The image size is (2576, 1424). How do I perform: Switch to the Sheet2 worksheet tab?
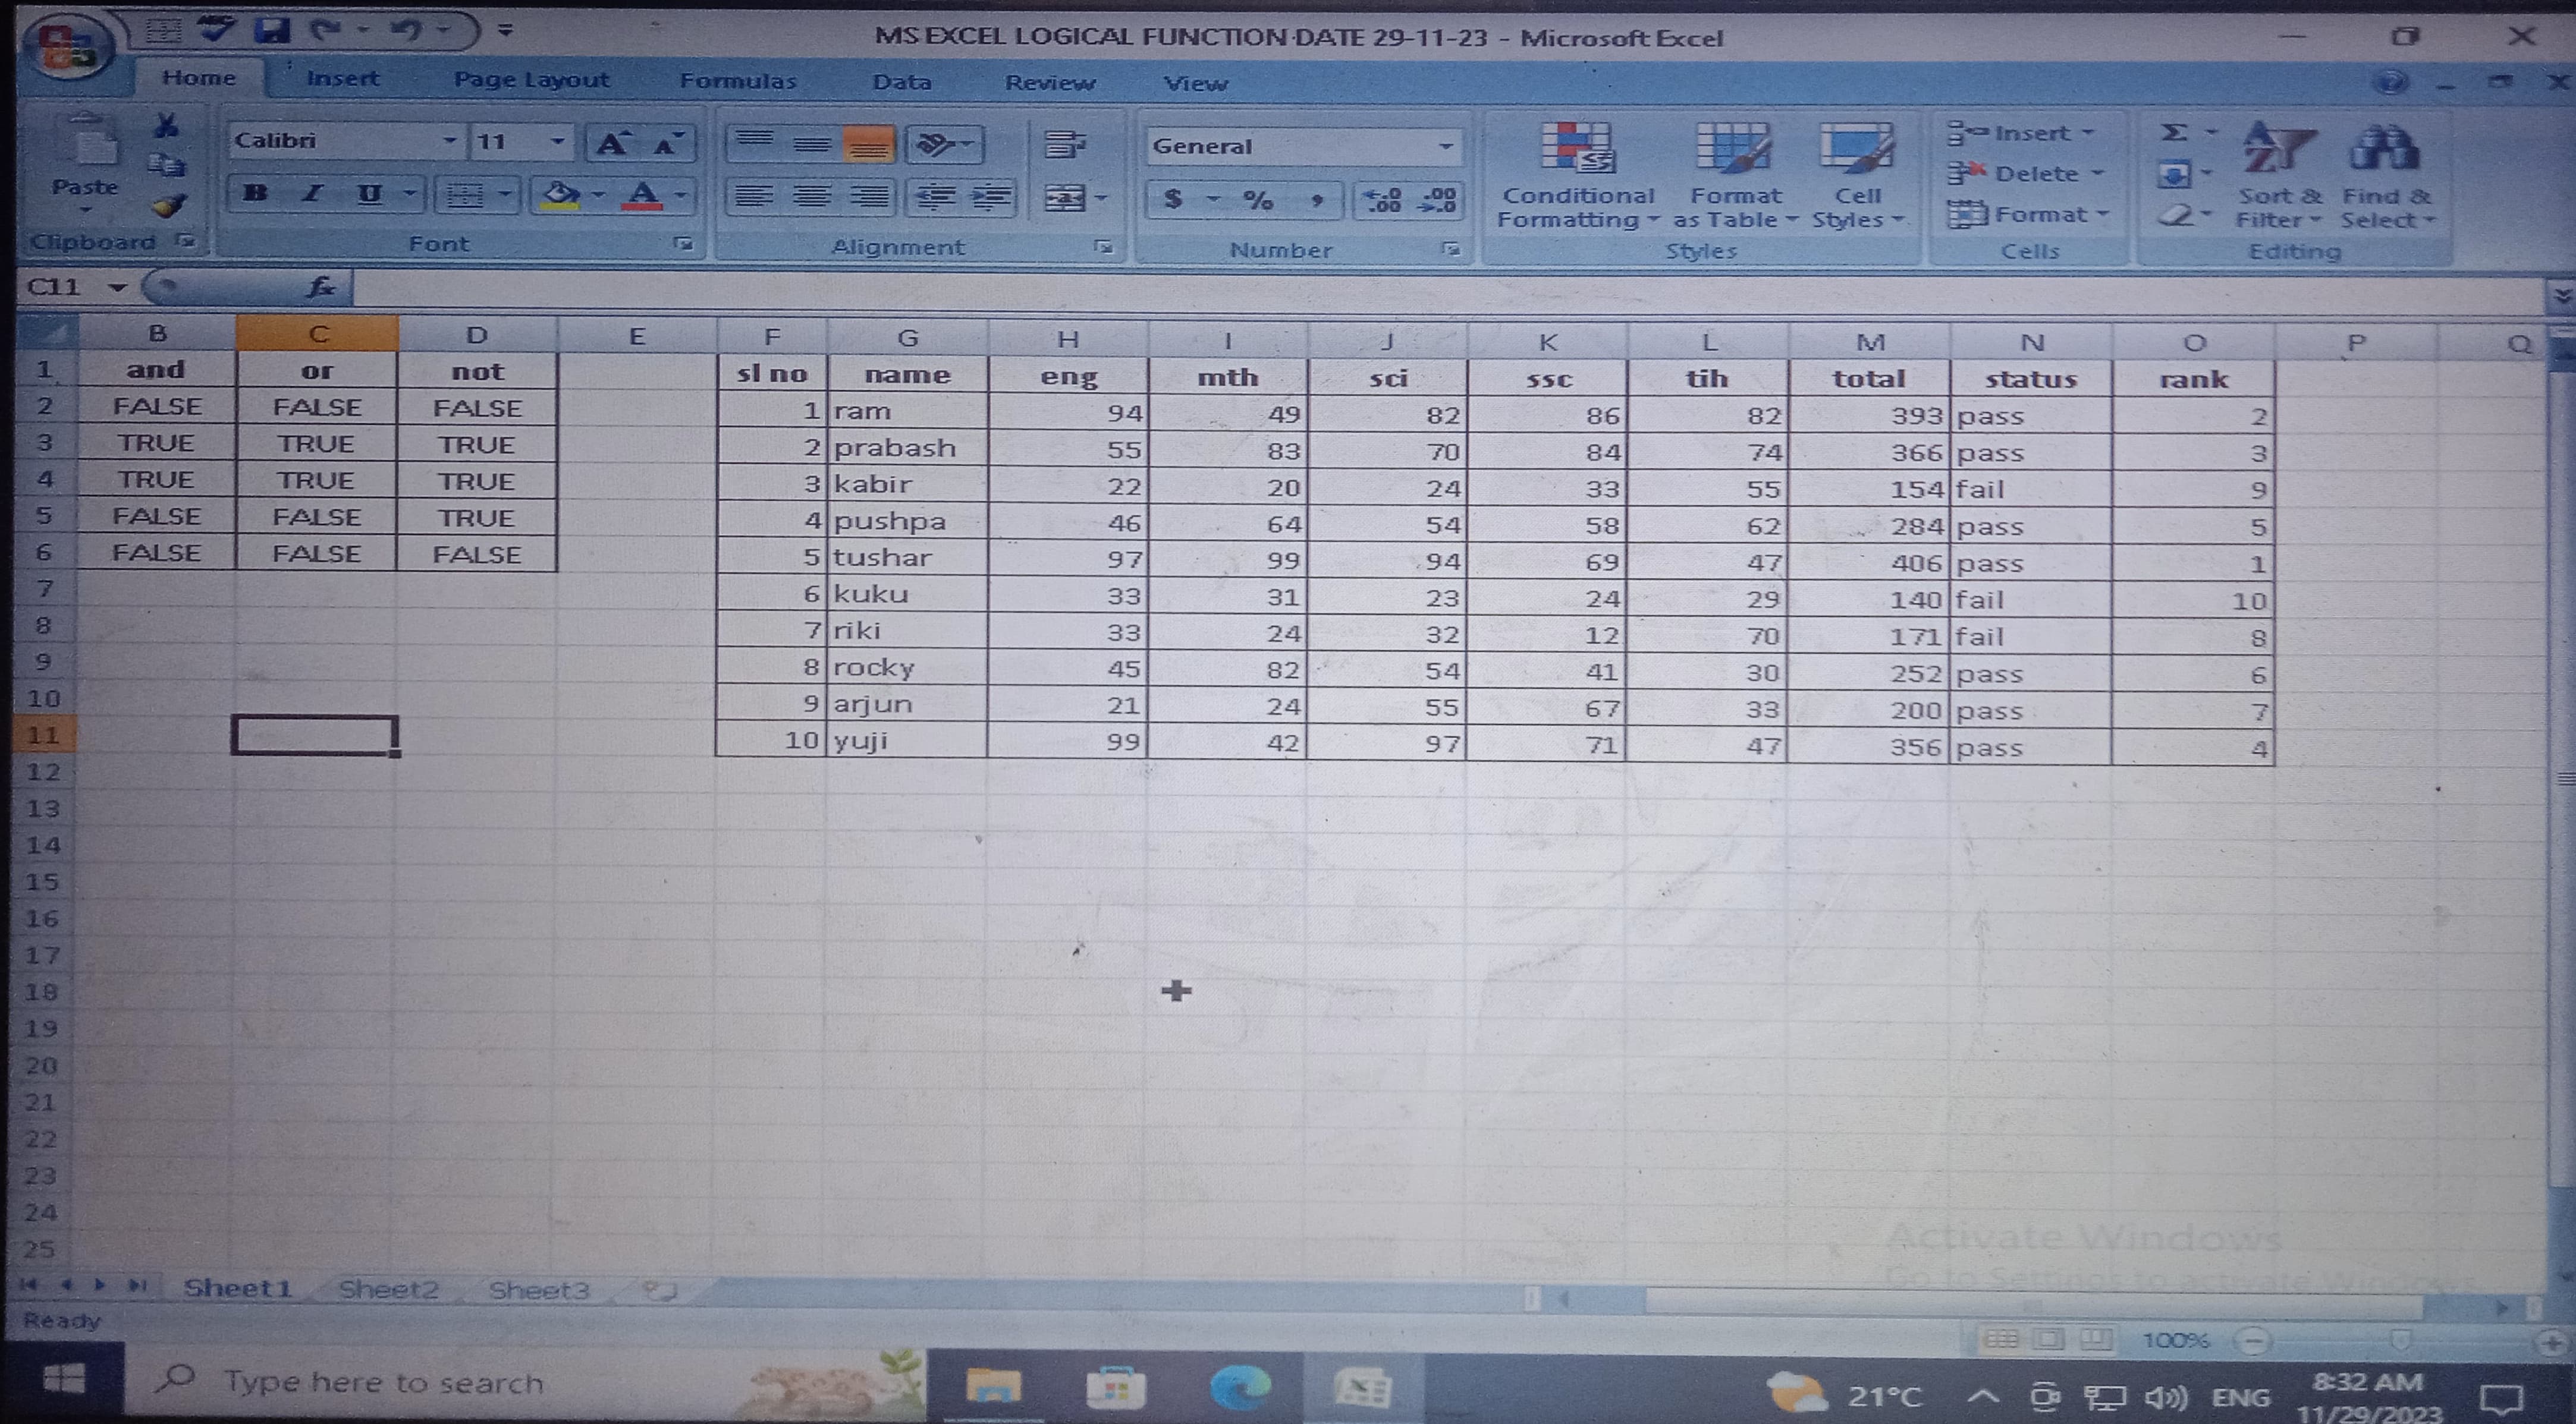[388, 1289]
